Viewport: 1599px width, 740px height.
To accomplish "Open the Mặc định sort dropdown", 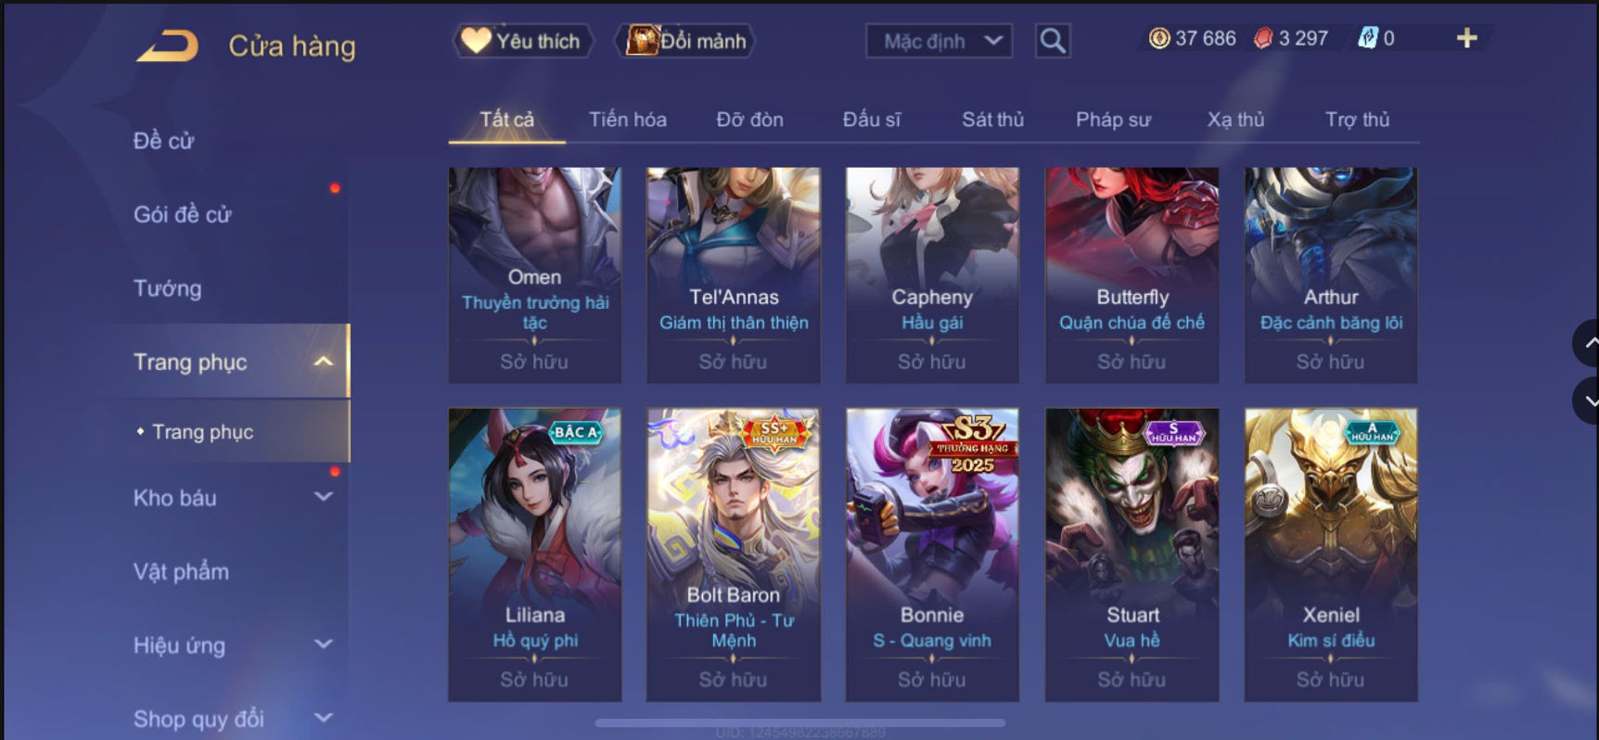I will point(939,41).
